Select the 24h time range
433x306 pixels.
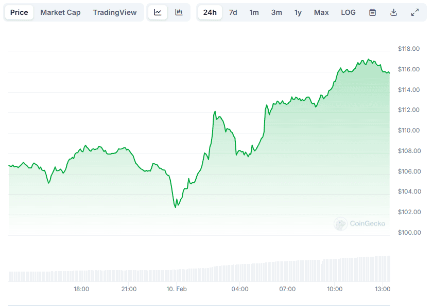[x=210, y=12]
